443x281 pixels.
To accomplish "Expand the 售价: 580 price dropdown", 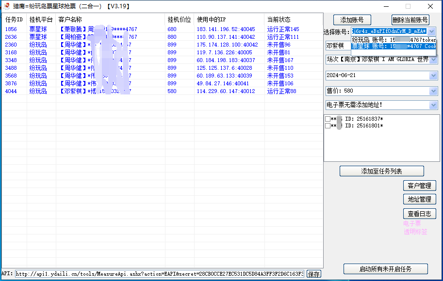I will point(434,91).
